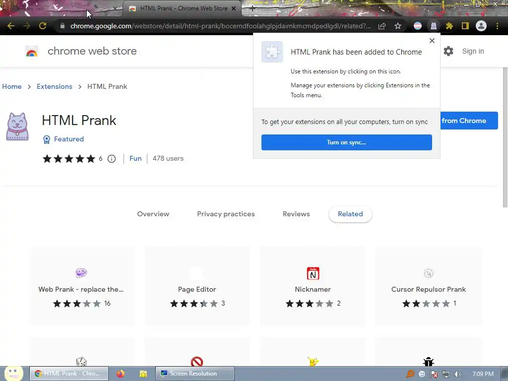This screenshot has width=508, height=381.
Task: Open the file explorer taskbar icon
Action: click(x=143, y=374)
